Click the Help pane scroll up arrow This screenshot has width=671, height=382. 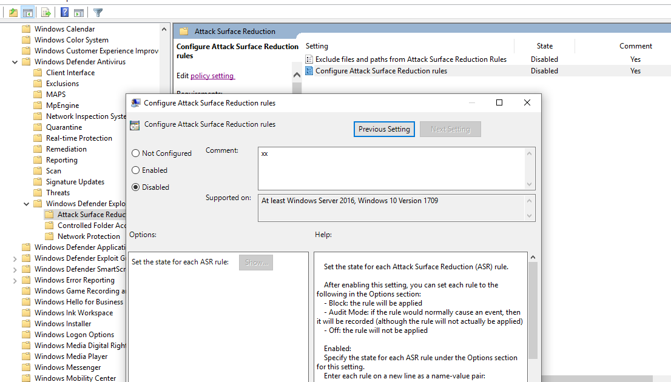point(533,257)
